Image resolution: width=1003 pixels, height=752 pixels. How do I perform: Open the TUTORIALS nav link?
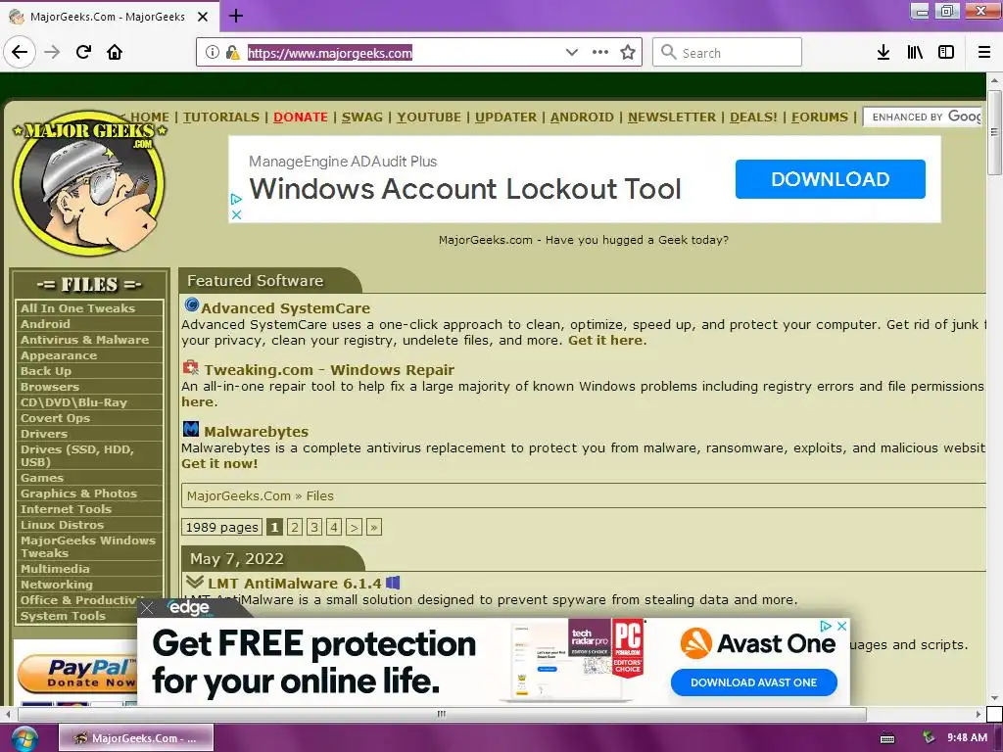[220, 117]
